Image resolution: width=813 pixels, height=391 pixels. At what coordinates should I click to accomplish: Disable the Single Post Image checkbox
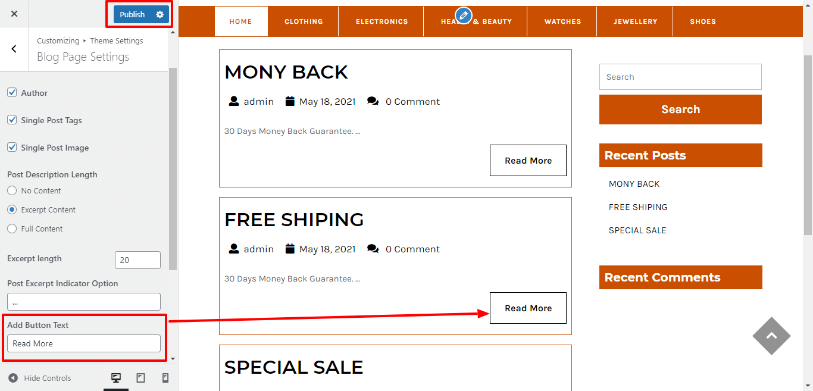(x=12, y=148)
